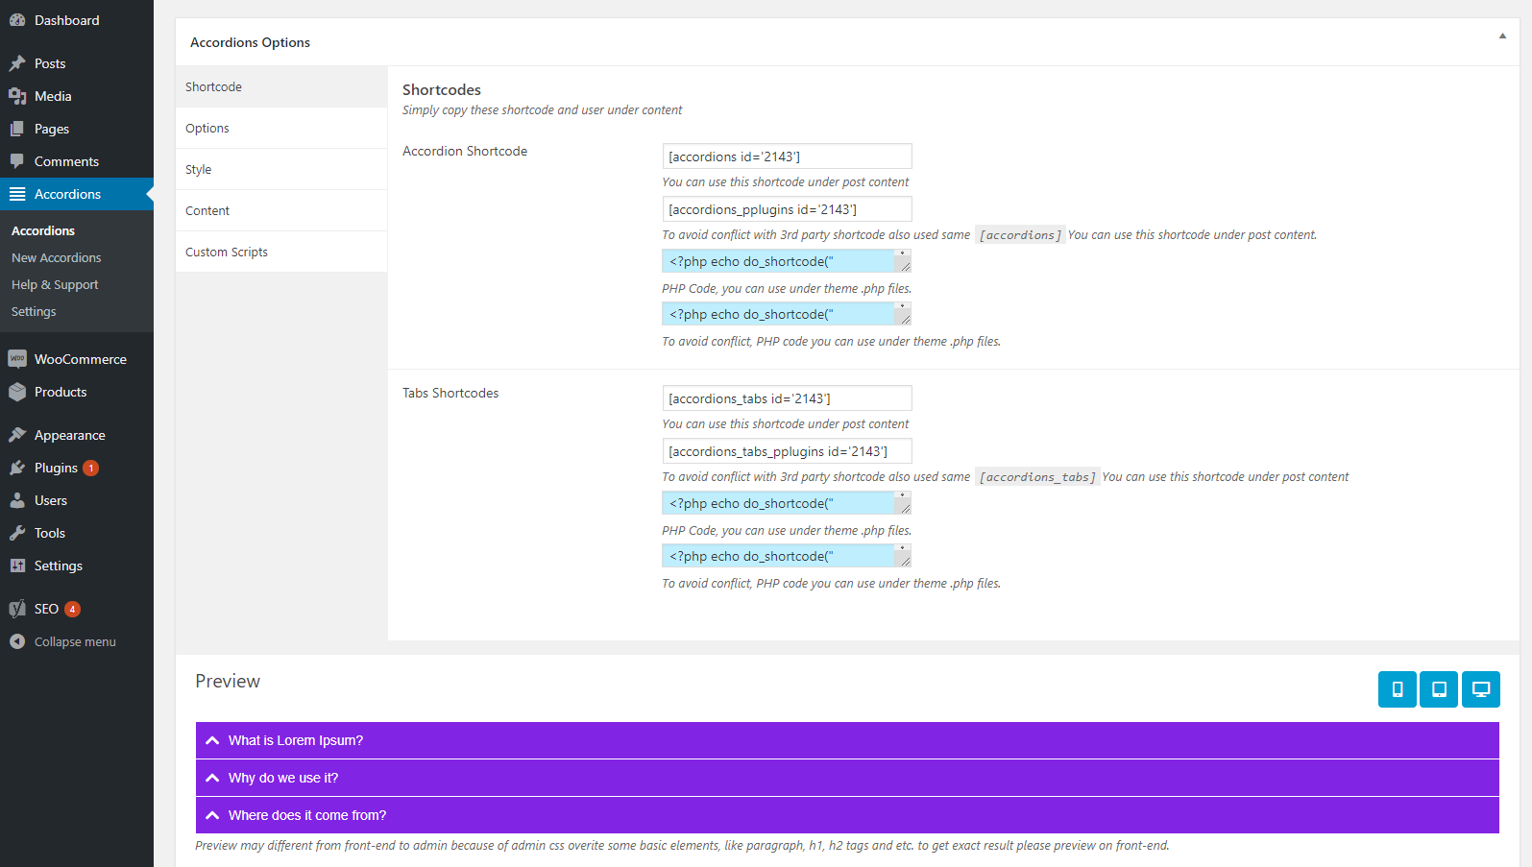
Task: Go to New Accordions submenu link
Action: click(x=56, y=257)
